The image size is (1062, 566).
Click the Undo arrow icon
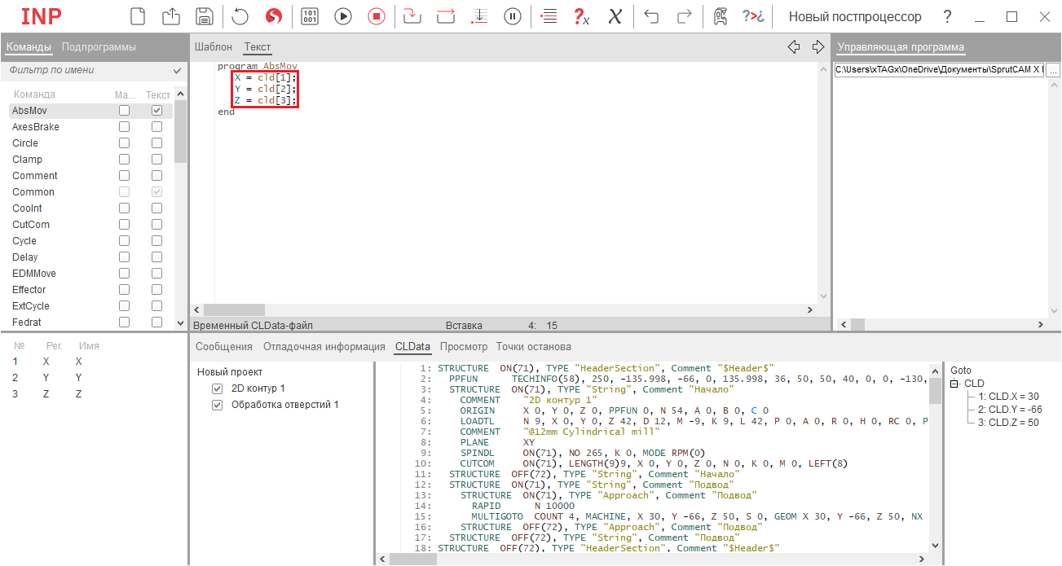click(651, 16)
